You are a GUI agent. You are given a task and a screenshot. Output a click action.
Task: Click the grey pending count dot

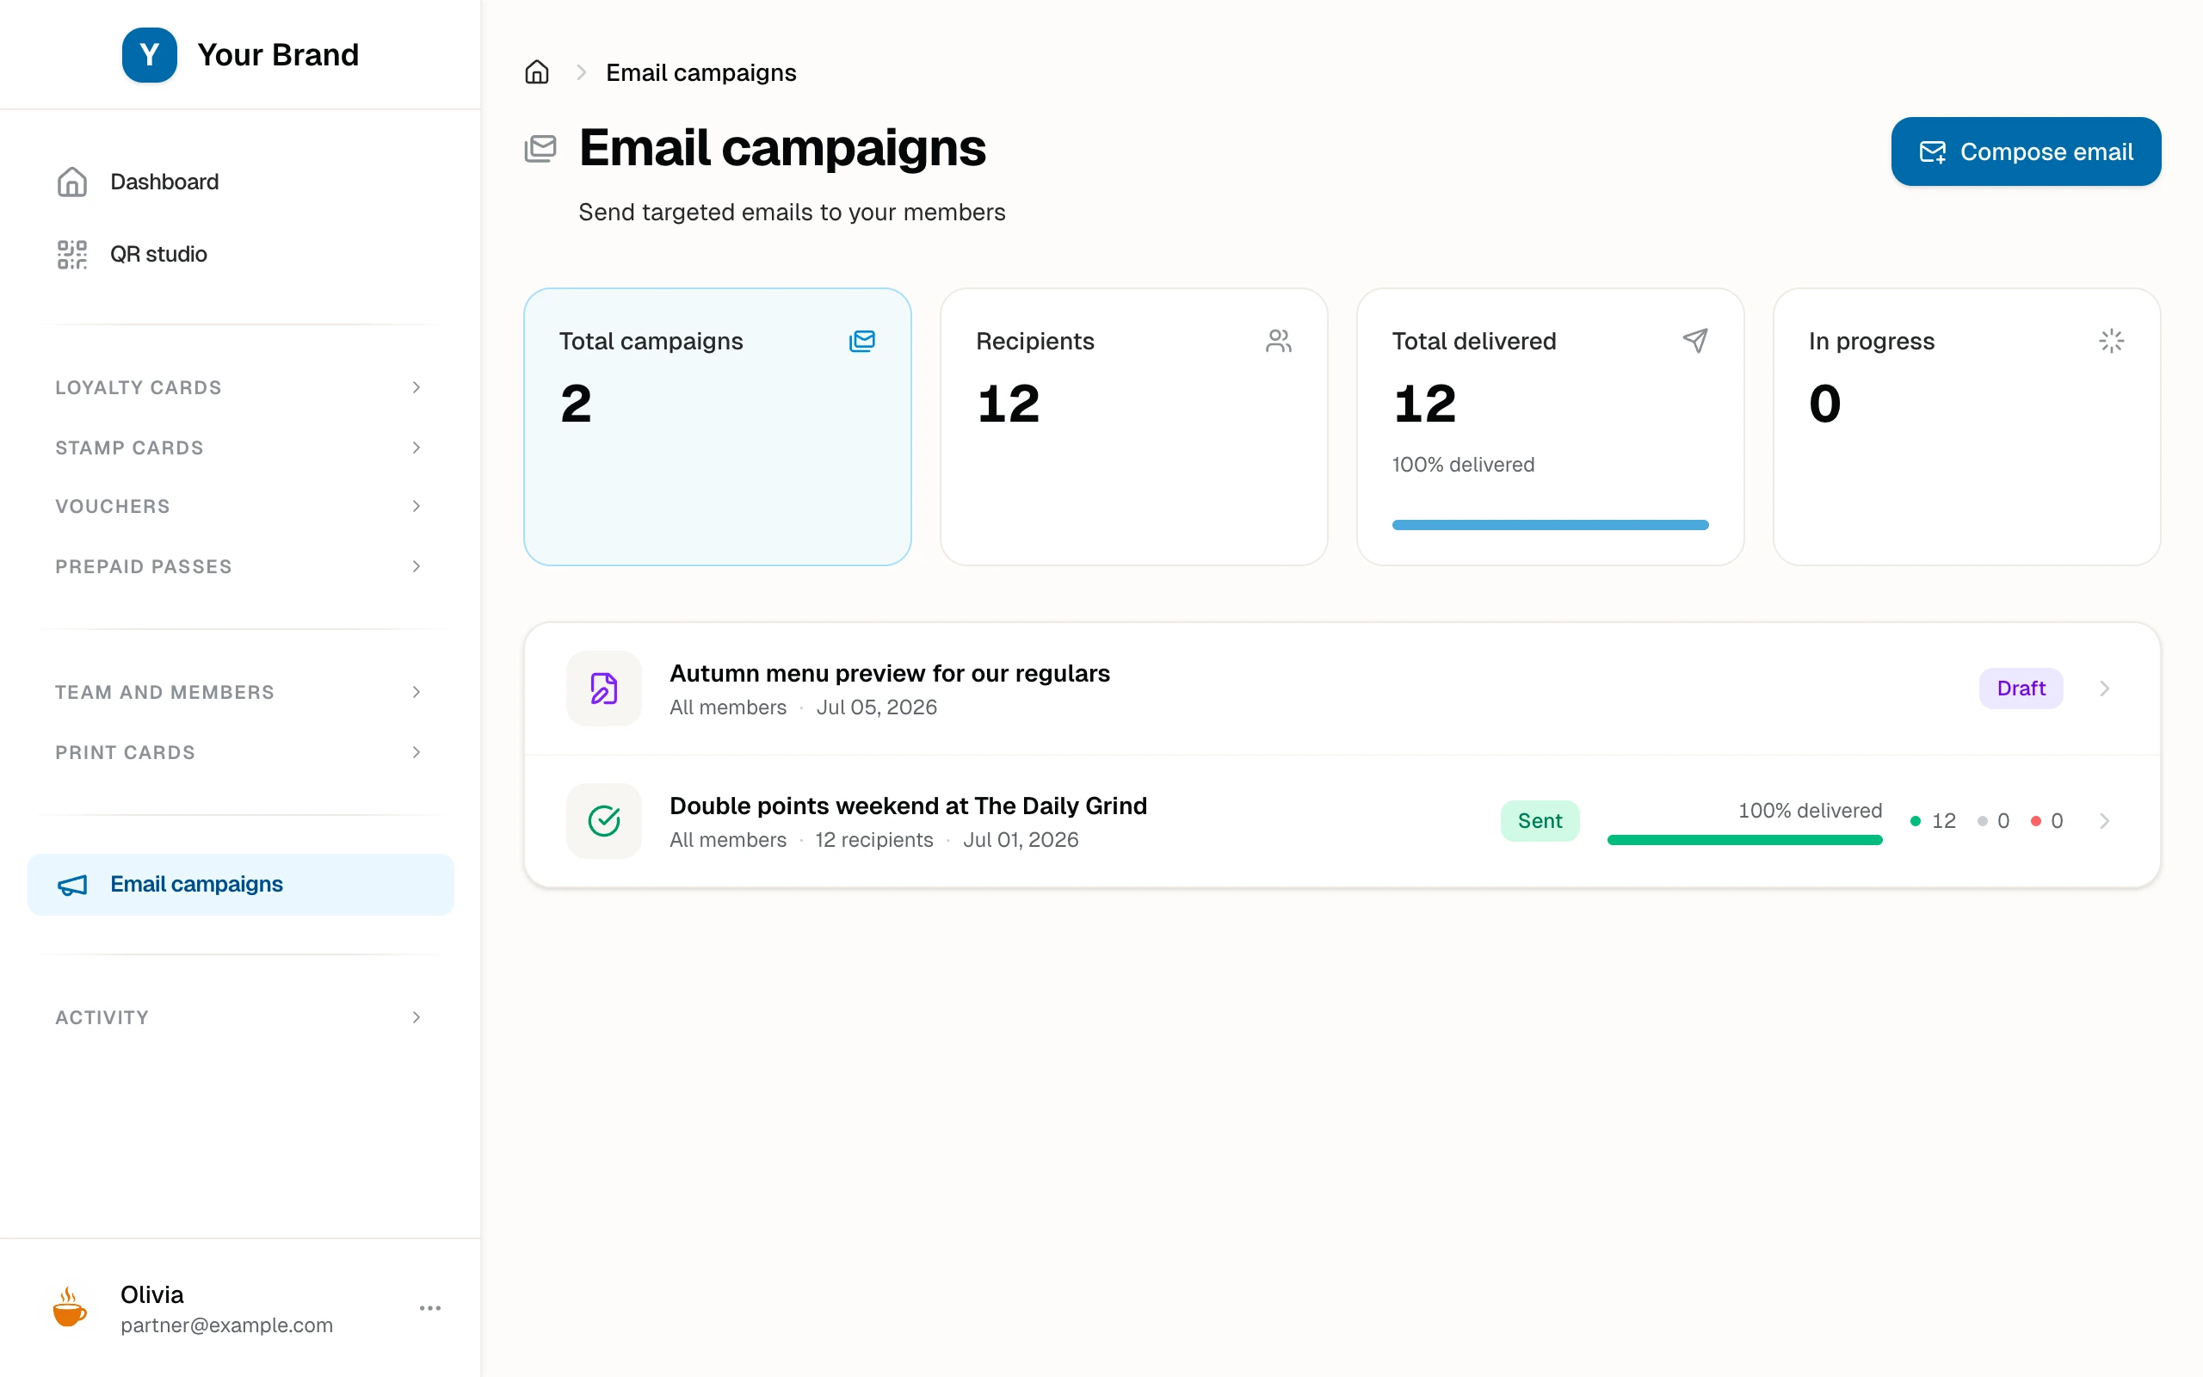[x=1983, y=820]
